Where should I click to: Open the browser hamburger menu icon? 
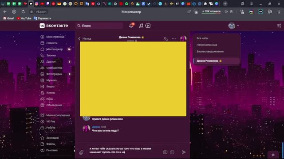(x=252, y=4)
